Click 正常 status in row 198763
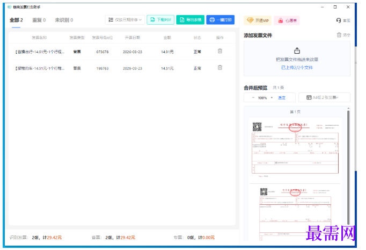Screen dimensions: 366x250 pyautogui.click(x=197, y=68)
